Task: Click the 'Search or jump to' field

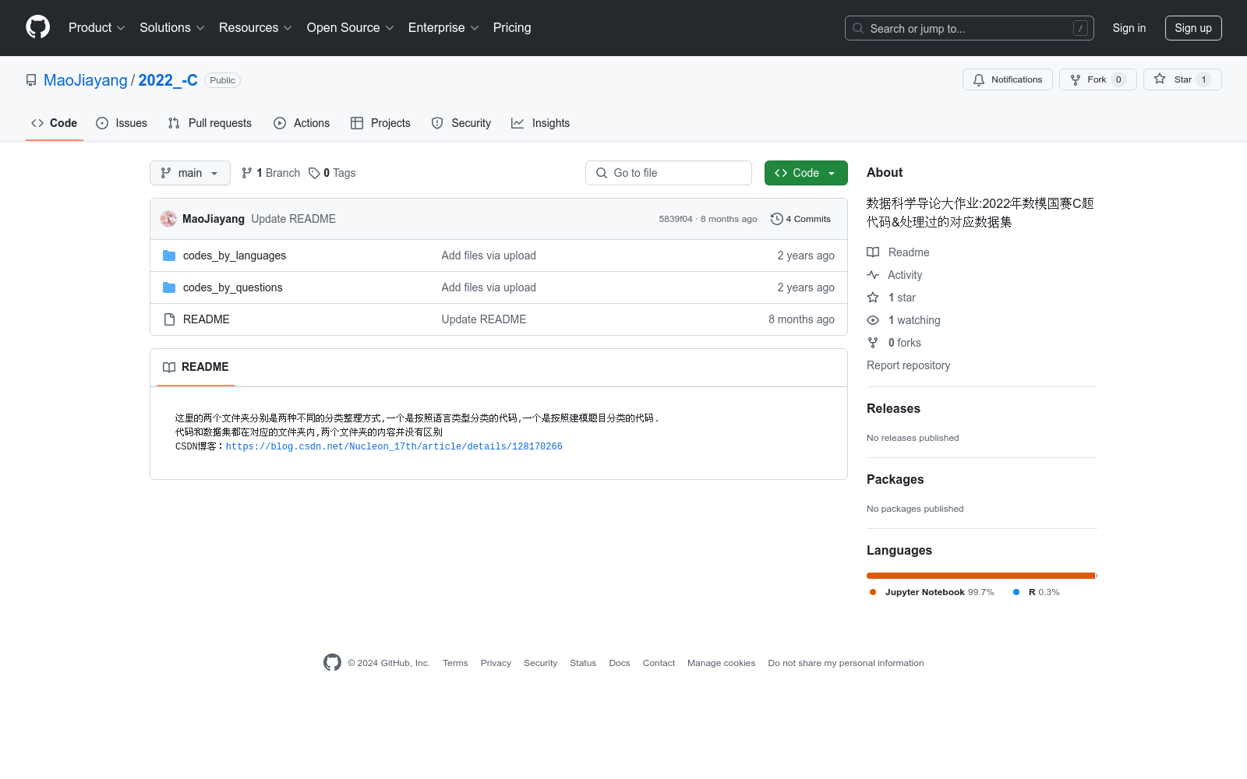Action: (970, 28)
